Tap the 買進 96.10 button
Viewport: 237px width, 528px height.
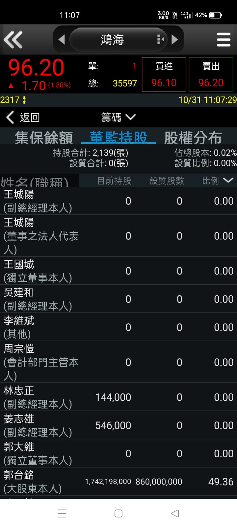point(164,74)
